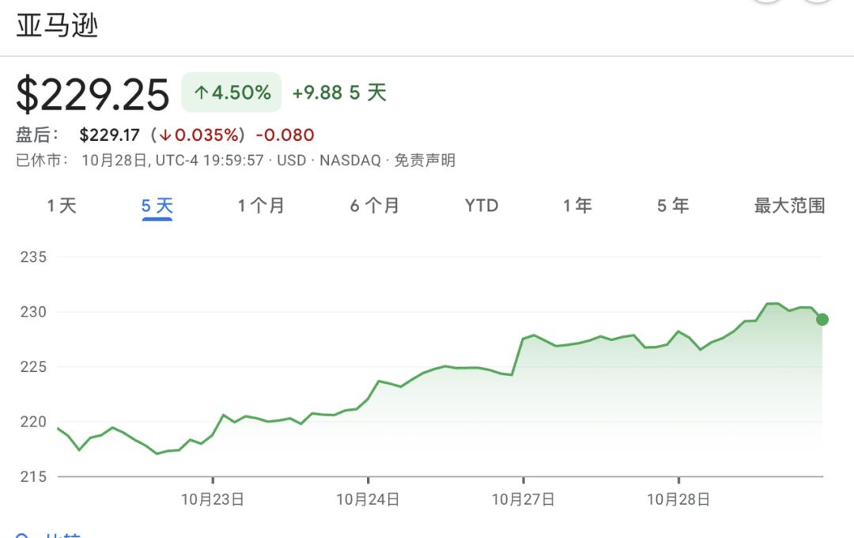Click the red down arrow after-hours indicator
The image size is (854, 538).
click(166, 135)
